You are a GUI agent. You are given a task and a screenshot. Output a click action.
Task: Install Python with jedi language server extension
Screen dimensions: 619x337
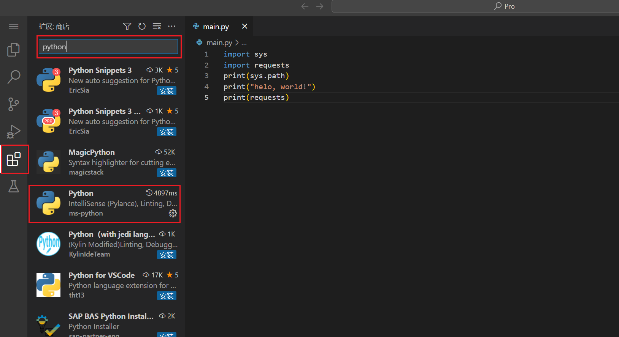coord(167,255)
